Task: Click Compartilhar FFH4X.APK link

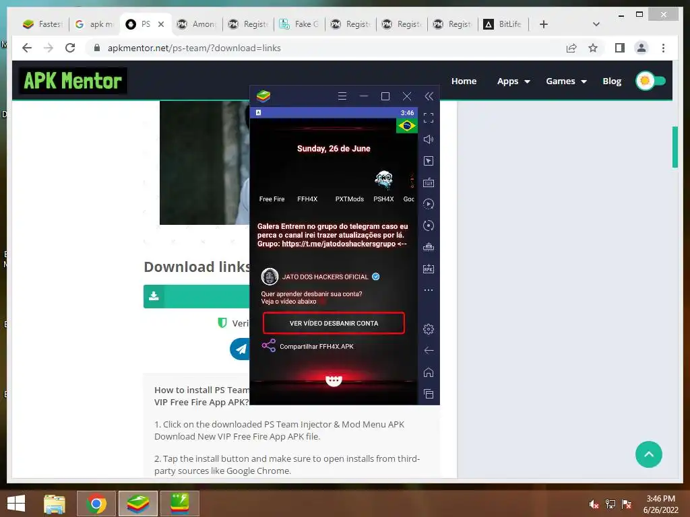Action: point(317,347)
